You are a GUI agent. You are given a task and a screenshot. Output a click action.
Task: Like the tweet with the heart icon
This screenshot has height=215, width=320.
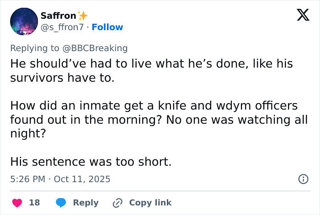(16, 202)
